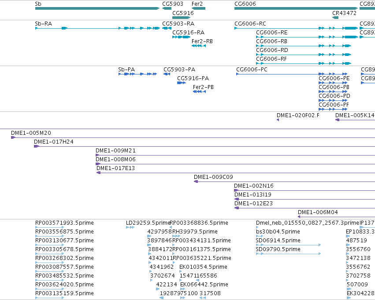
Task: Click the CG5903 gene label
Action: 173,4
